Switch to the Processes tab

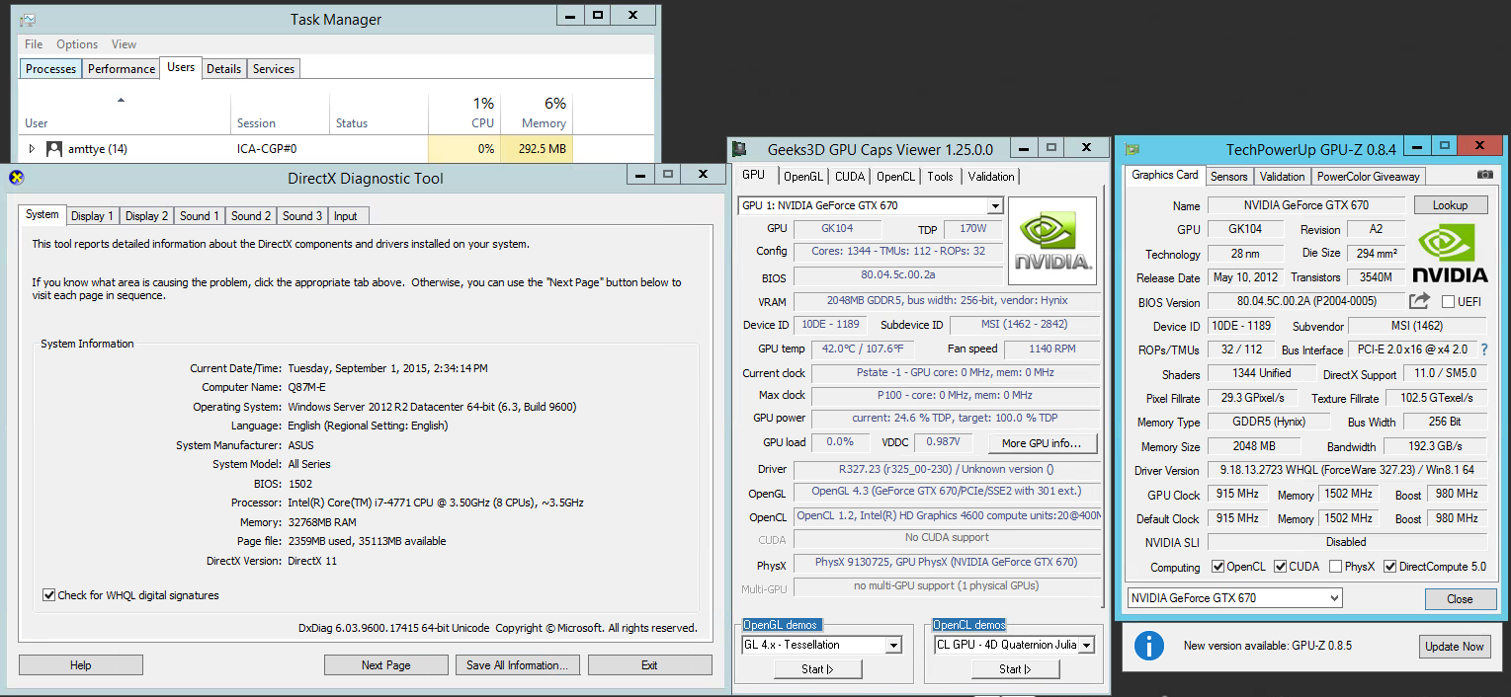click(x=50, y=69)
